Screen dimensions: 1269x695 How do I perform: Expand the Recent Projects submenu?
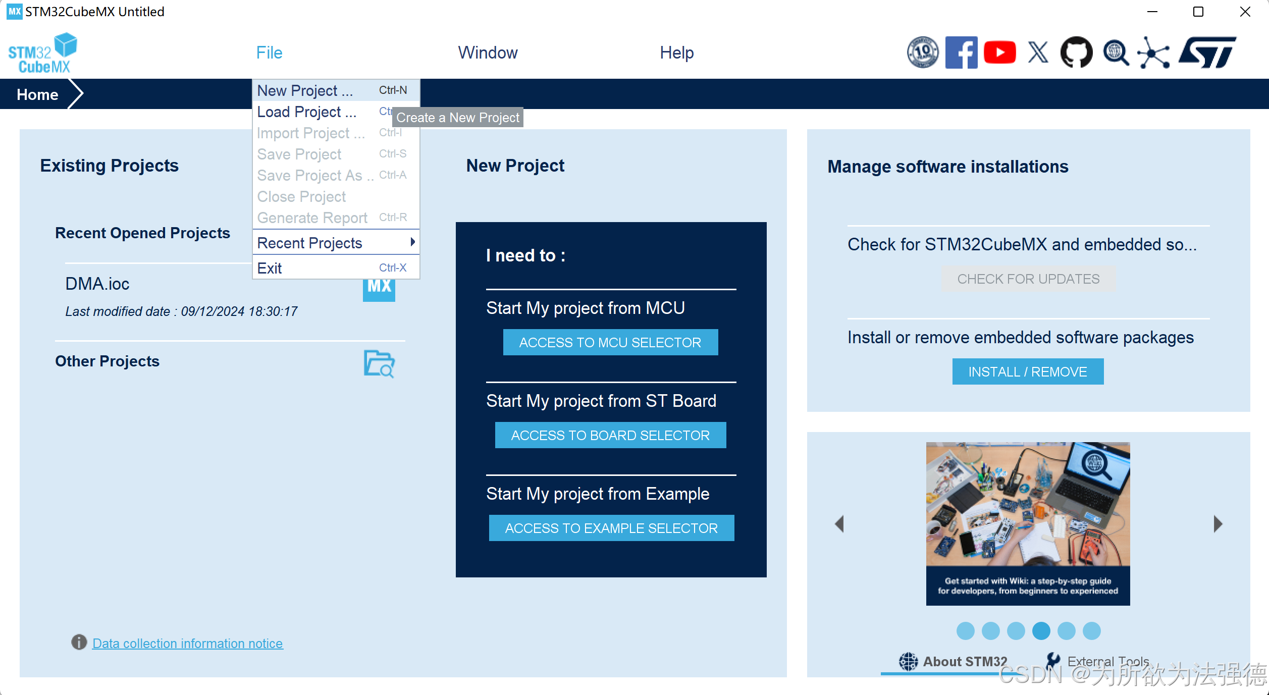[x=336, y=243]
